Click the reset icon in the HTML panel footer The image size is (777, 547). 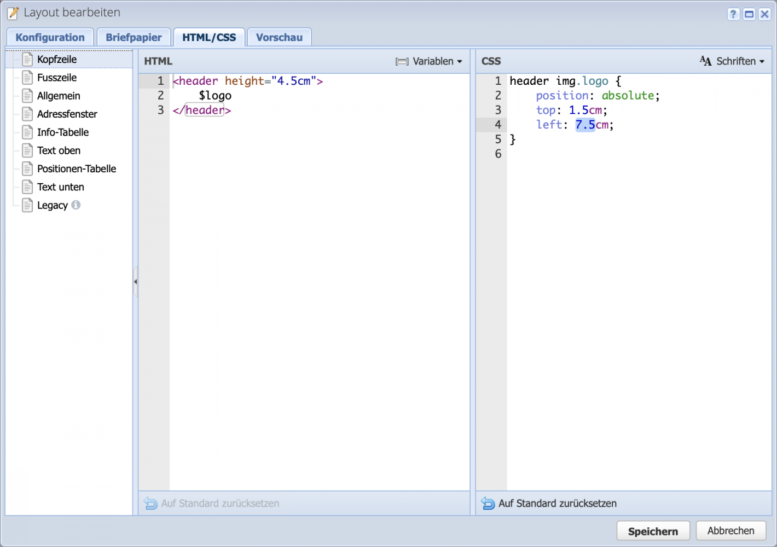150,503
